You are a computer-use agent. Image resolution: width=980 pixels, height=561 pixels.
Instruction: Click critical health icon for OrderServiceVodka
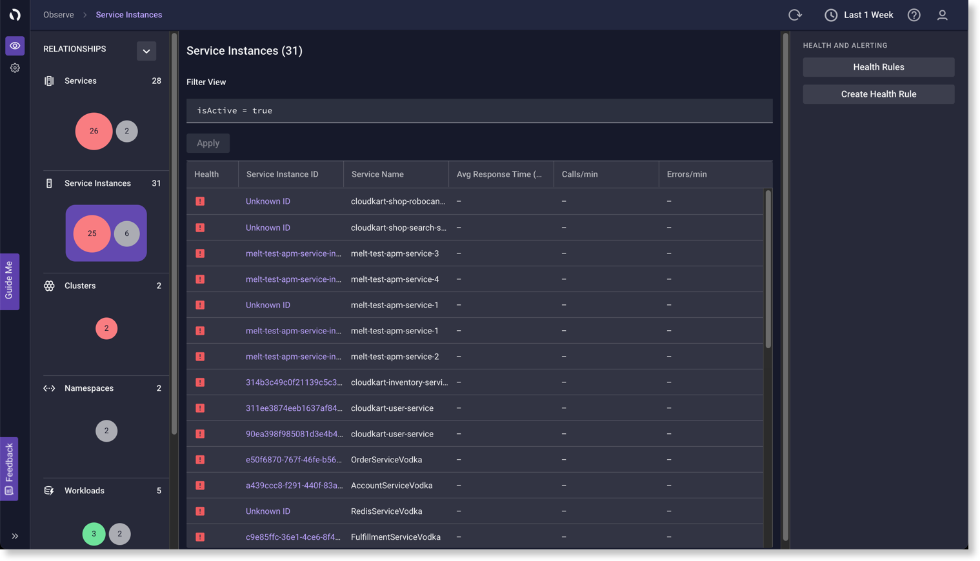(200, 460)
